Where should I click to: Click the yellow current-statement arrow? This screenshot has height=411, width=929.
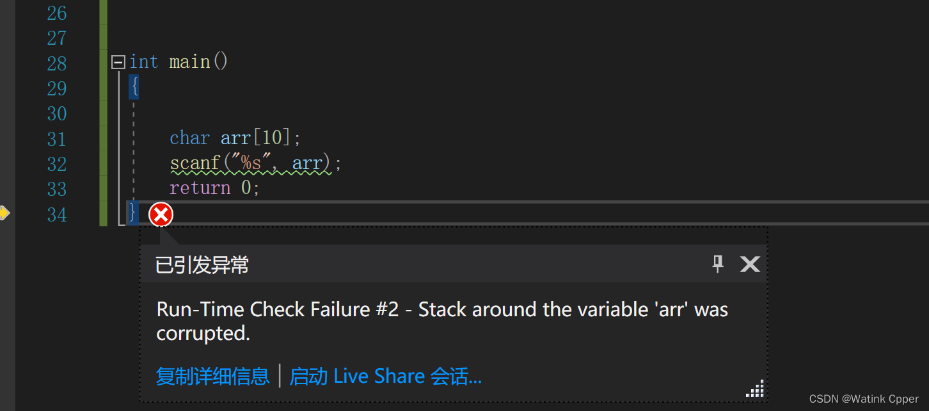[x=4, y=213]
